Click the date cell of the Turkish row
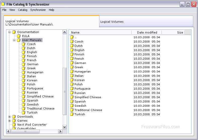Viewport: 198px width, 140px height. click(147, 114)
